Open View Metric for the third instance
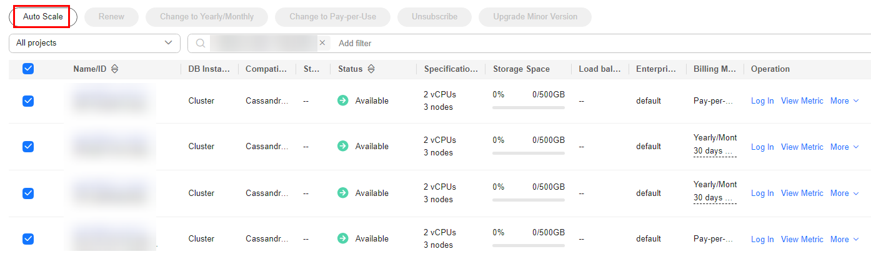The height and width of the screenshot is (259, 871). click(x=802, y=193)
